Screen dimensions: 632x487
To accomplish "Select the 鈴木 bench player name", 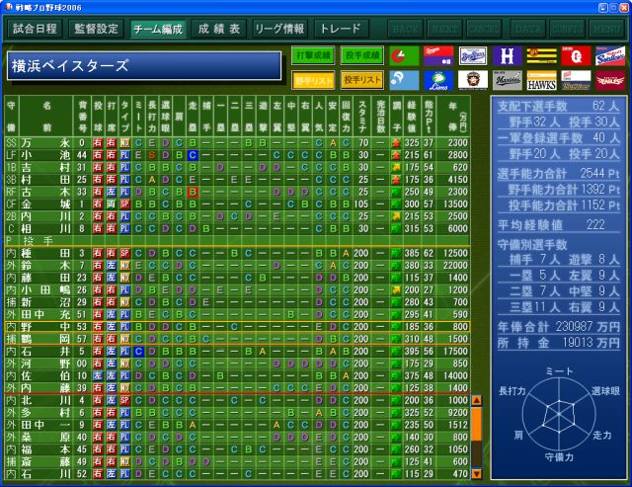I will [x=46, y=266].
